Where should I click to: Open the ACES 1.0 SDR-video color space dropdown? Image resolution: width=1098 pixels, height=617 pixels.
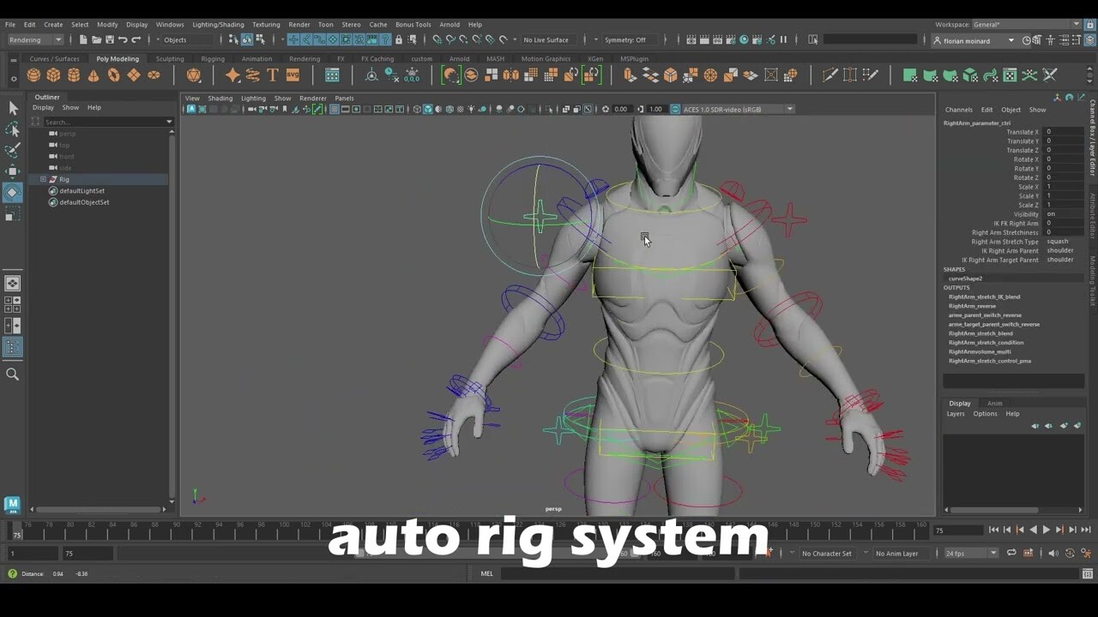pos(788,109)
